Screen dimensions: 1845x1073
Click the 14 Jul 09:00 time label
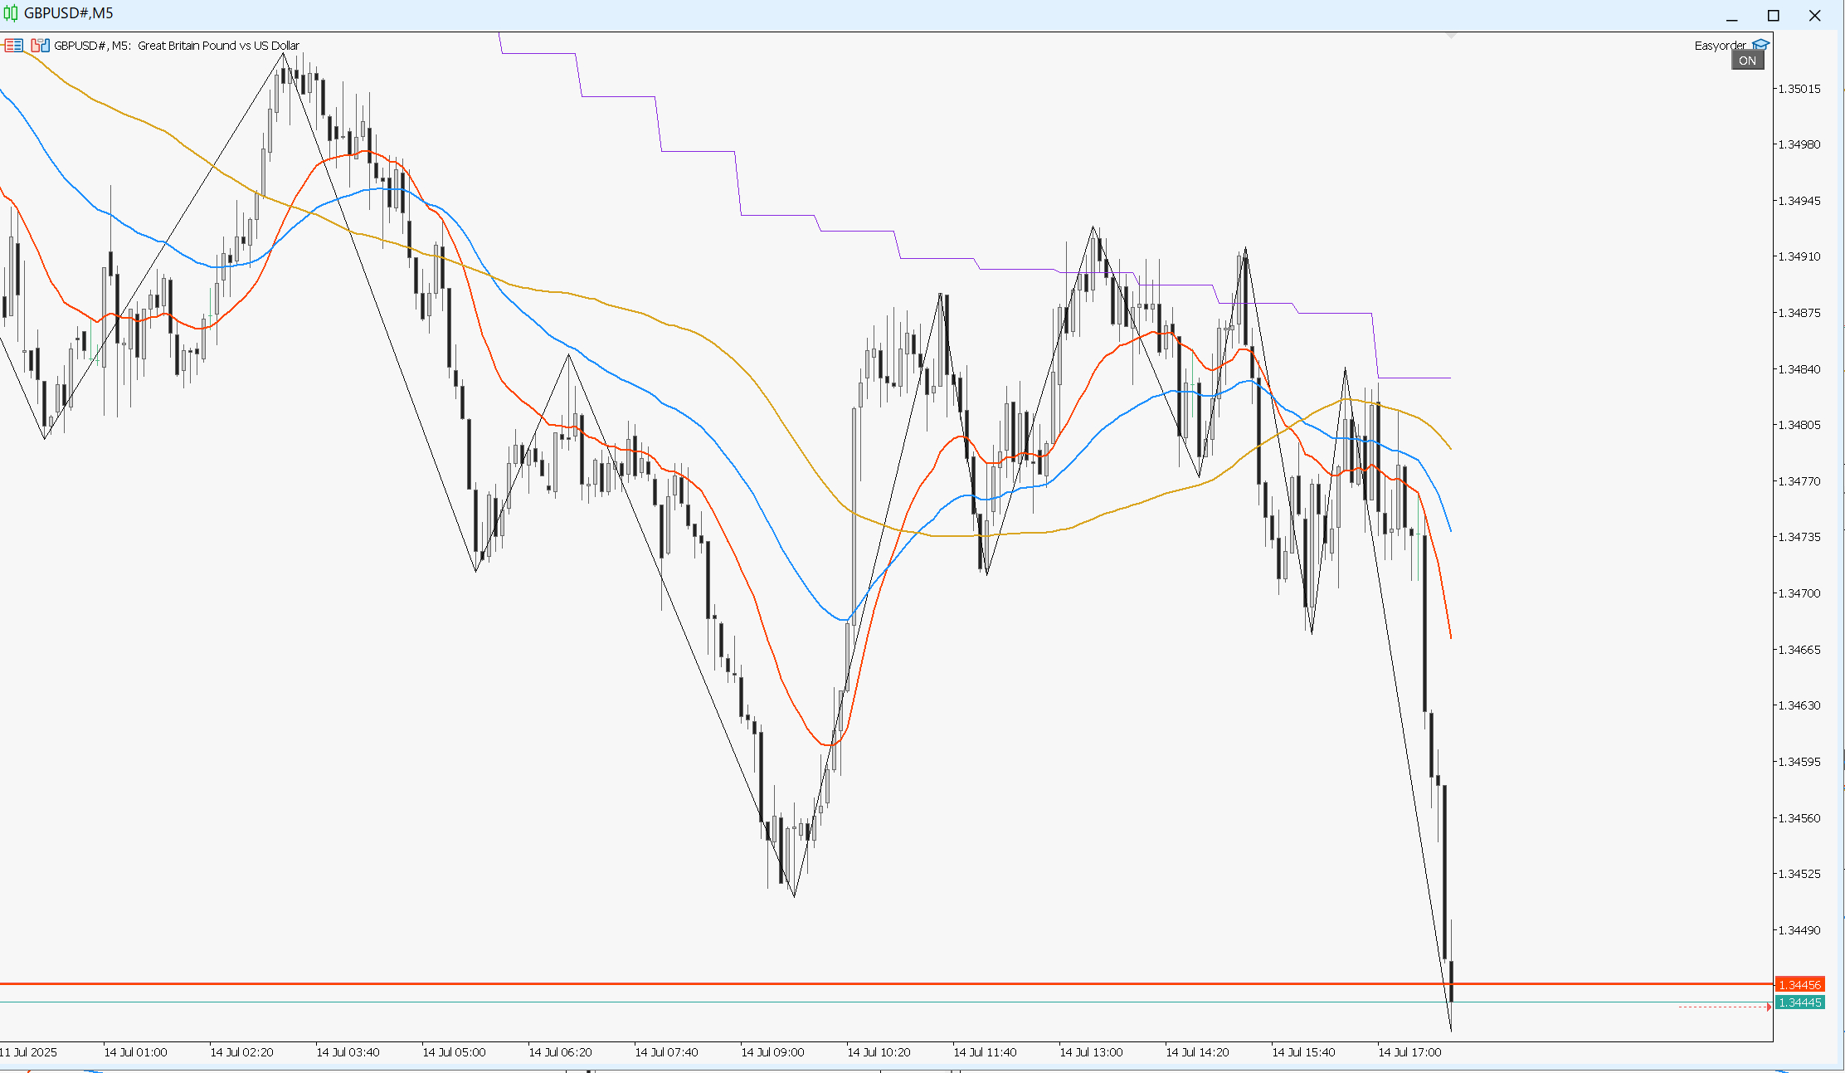click(772, 1052)
